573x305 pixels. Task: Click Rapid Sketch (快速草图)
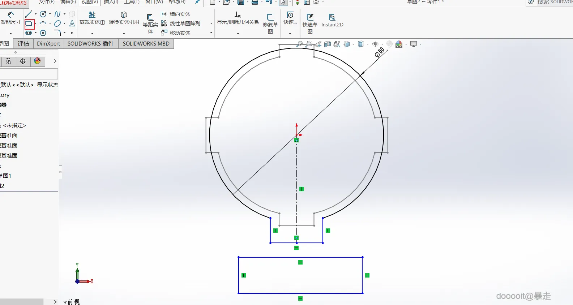tap(310, 24)
